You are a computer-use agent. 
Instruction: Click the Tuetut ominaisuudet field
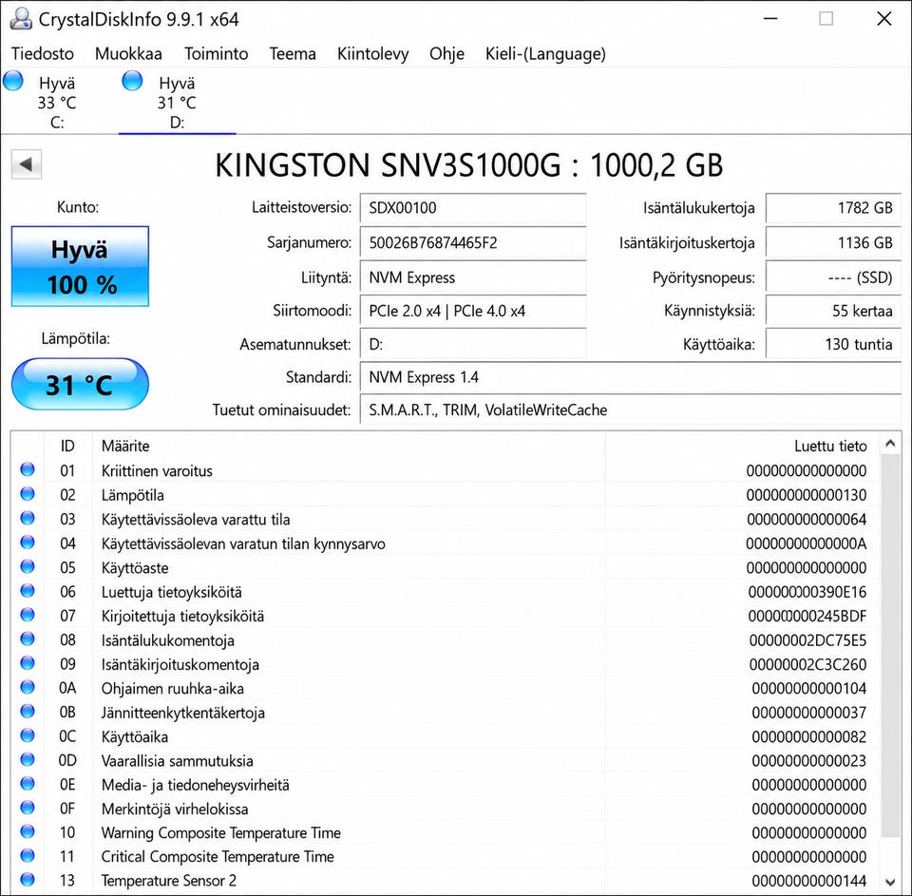631,410
